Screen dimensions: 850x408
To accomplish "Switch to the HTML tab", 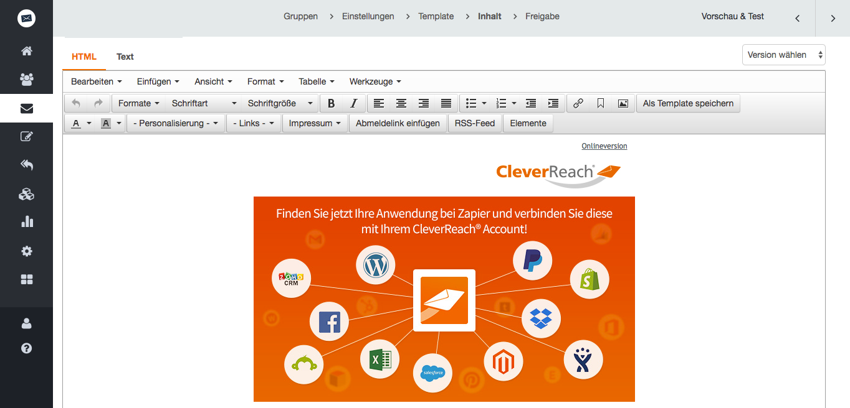I will coord(84,57).
